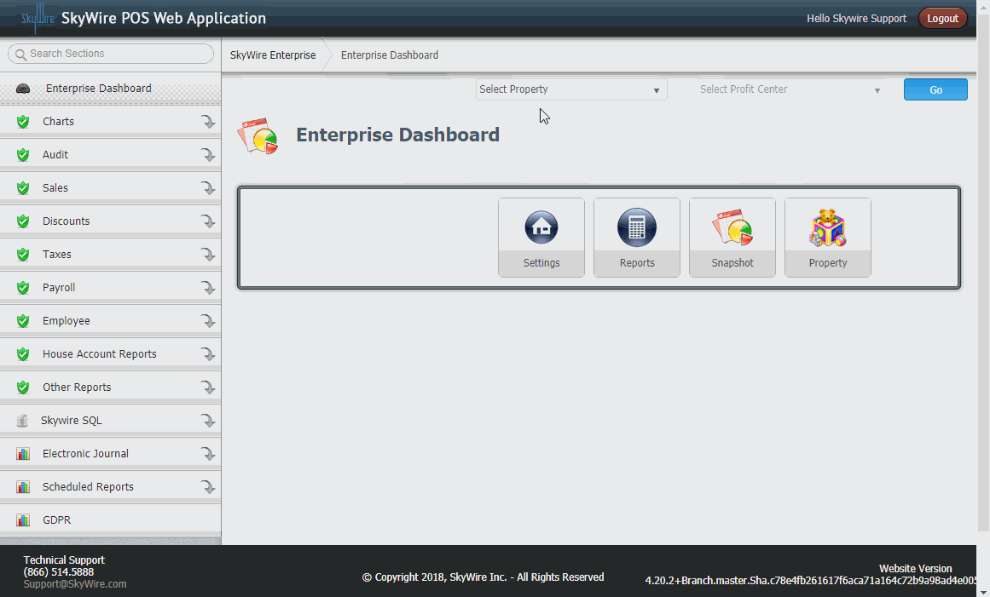Open the Audit sidebar section
Screen dimensions: 990x597
111,155
